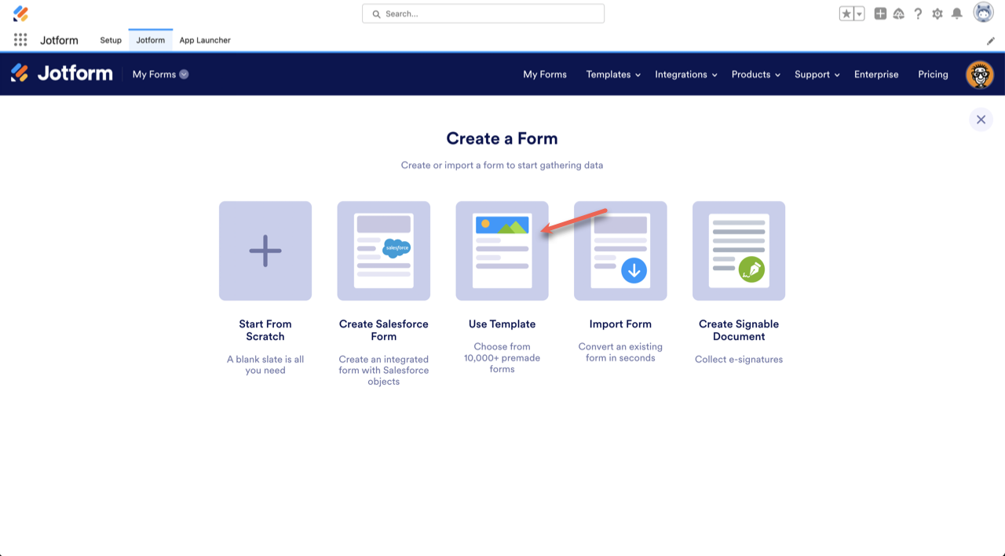Switch to the Setup tab
This screenshot has width=1005, height=556.
(x=111, y=40)
